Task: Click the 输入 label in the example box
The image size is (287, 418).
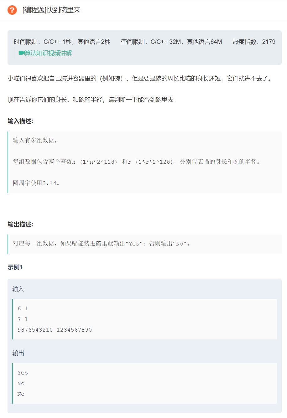Action: [x=18, y=289]
